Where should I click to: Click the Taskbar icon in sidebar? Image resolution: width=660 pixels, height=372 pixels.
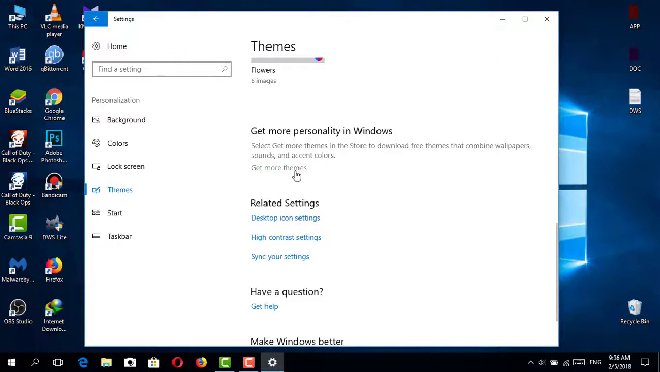click(96, 236)
